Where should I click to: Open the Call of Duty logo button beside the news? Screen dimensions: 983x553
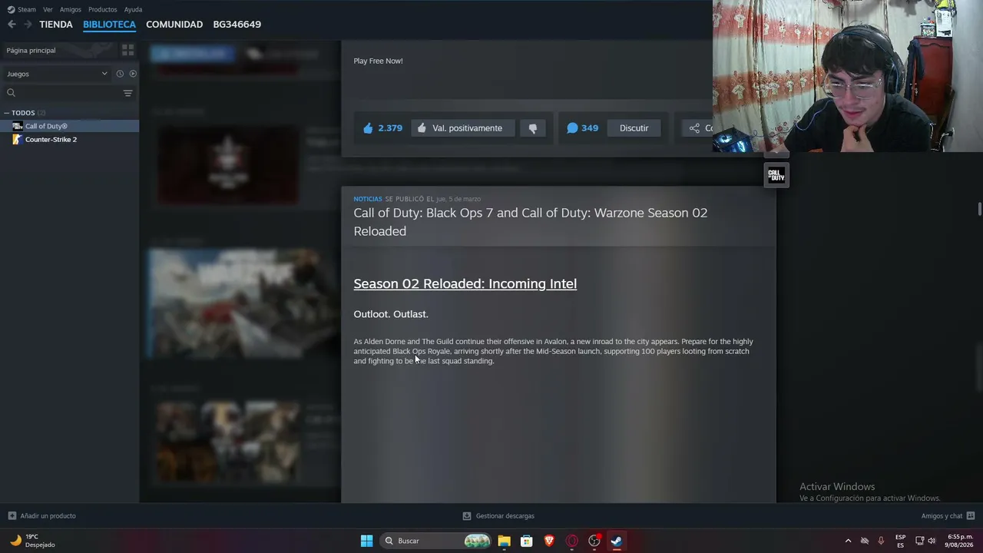[776, 175]
